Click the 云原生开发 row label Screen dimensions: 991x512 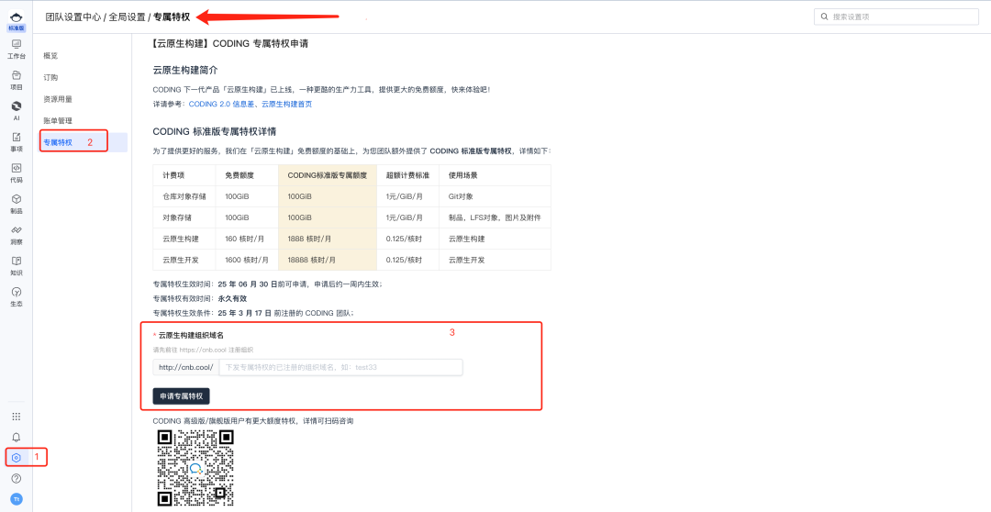point(181,260)
